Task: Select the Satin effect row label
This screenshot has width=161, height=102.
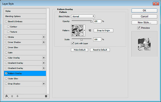Action: (10, 53)
